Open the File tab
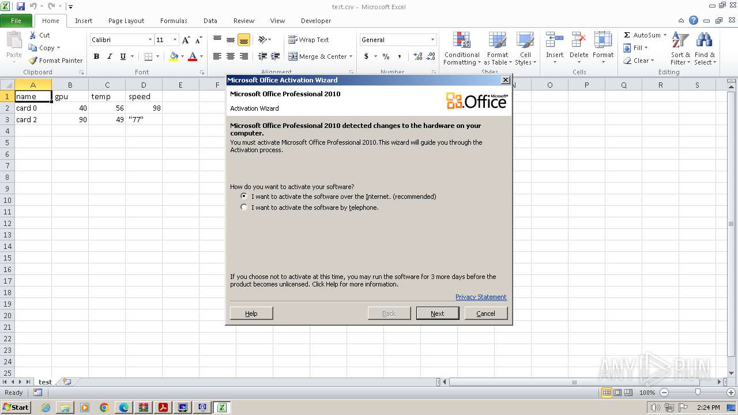 [x=16, y=21]
